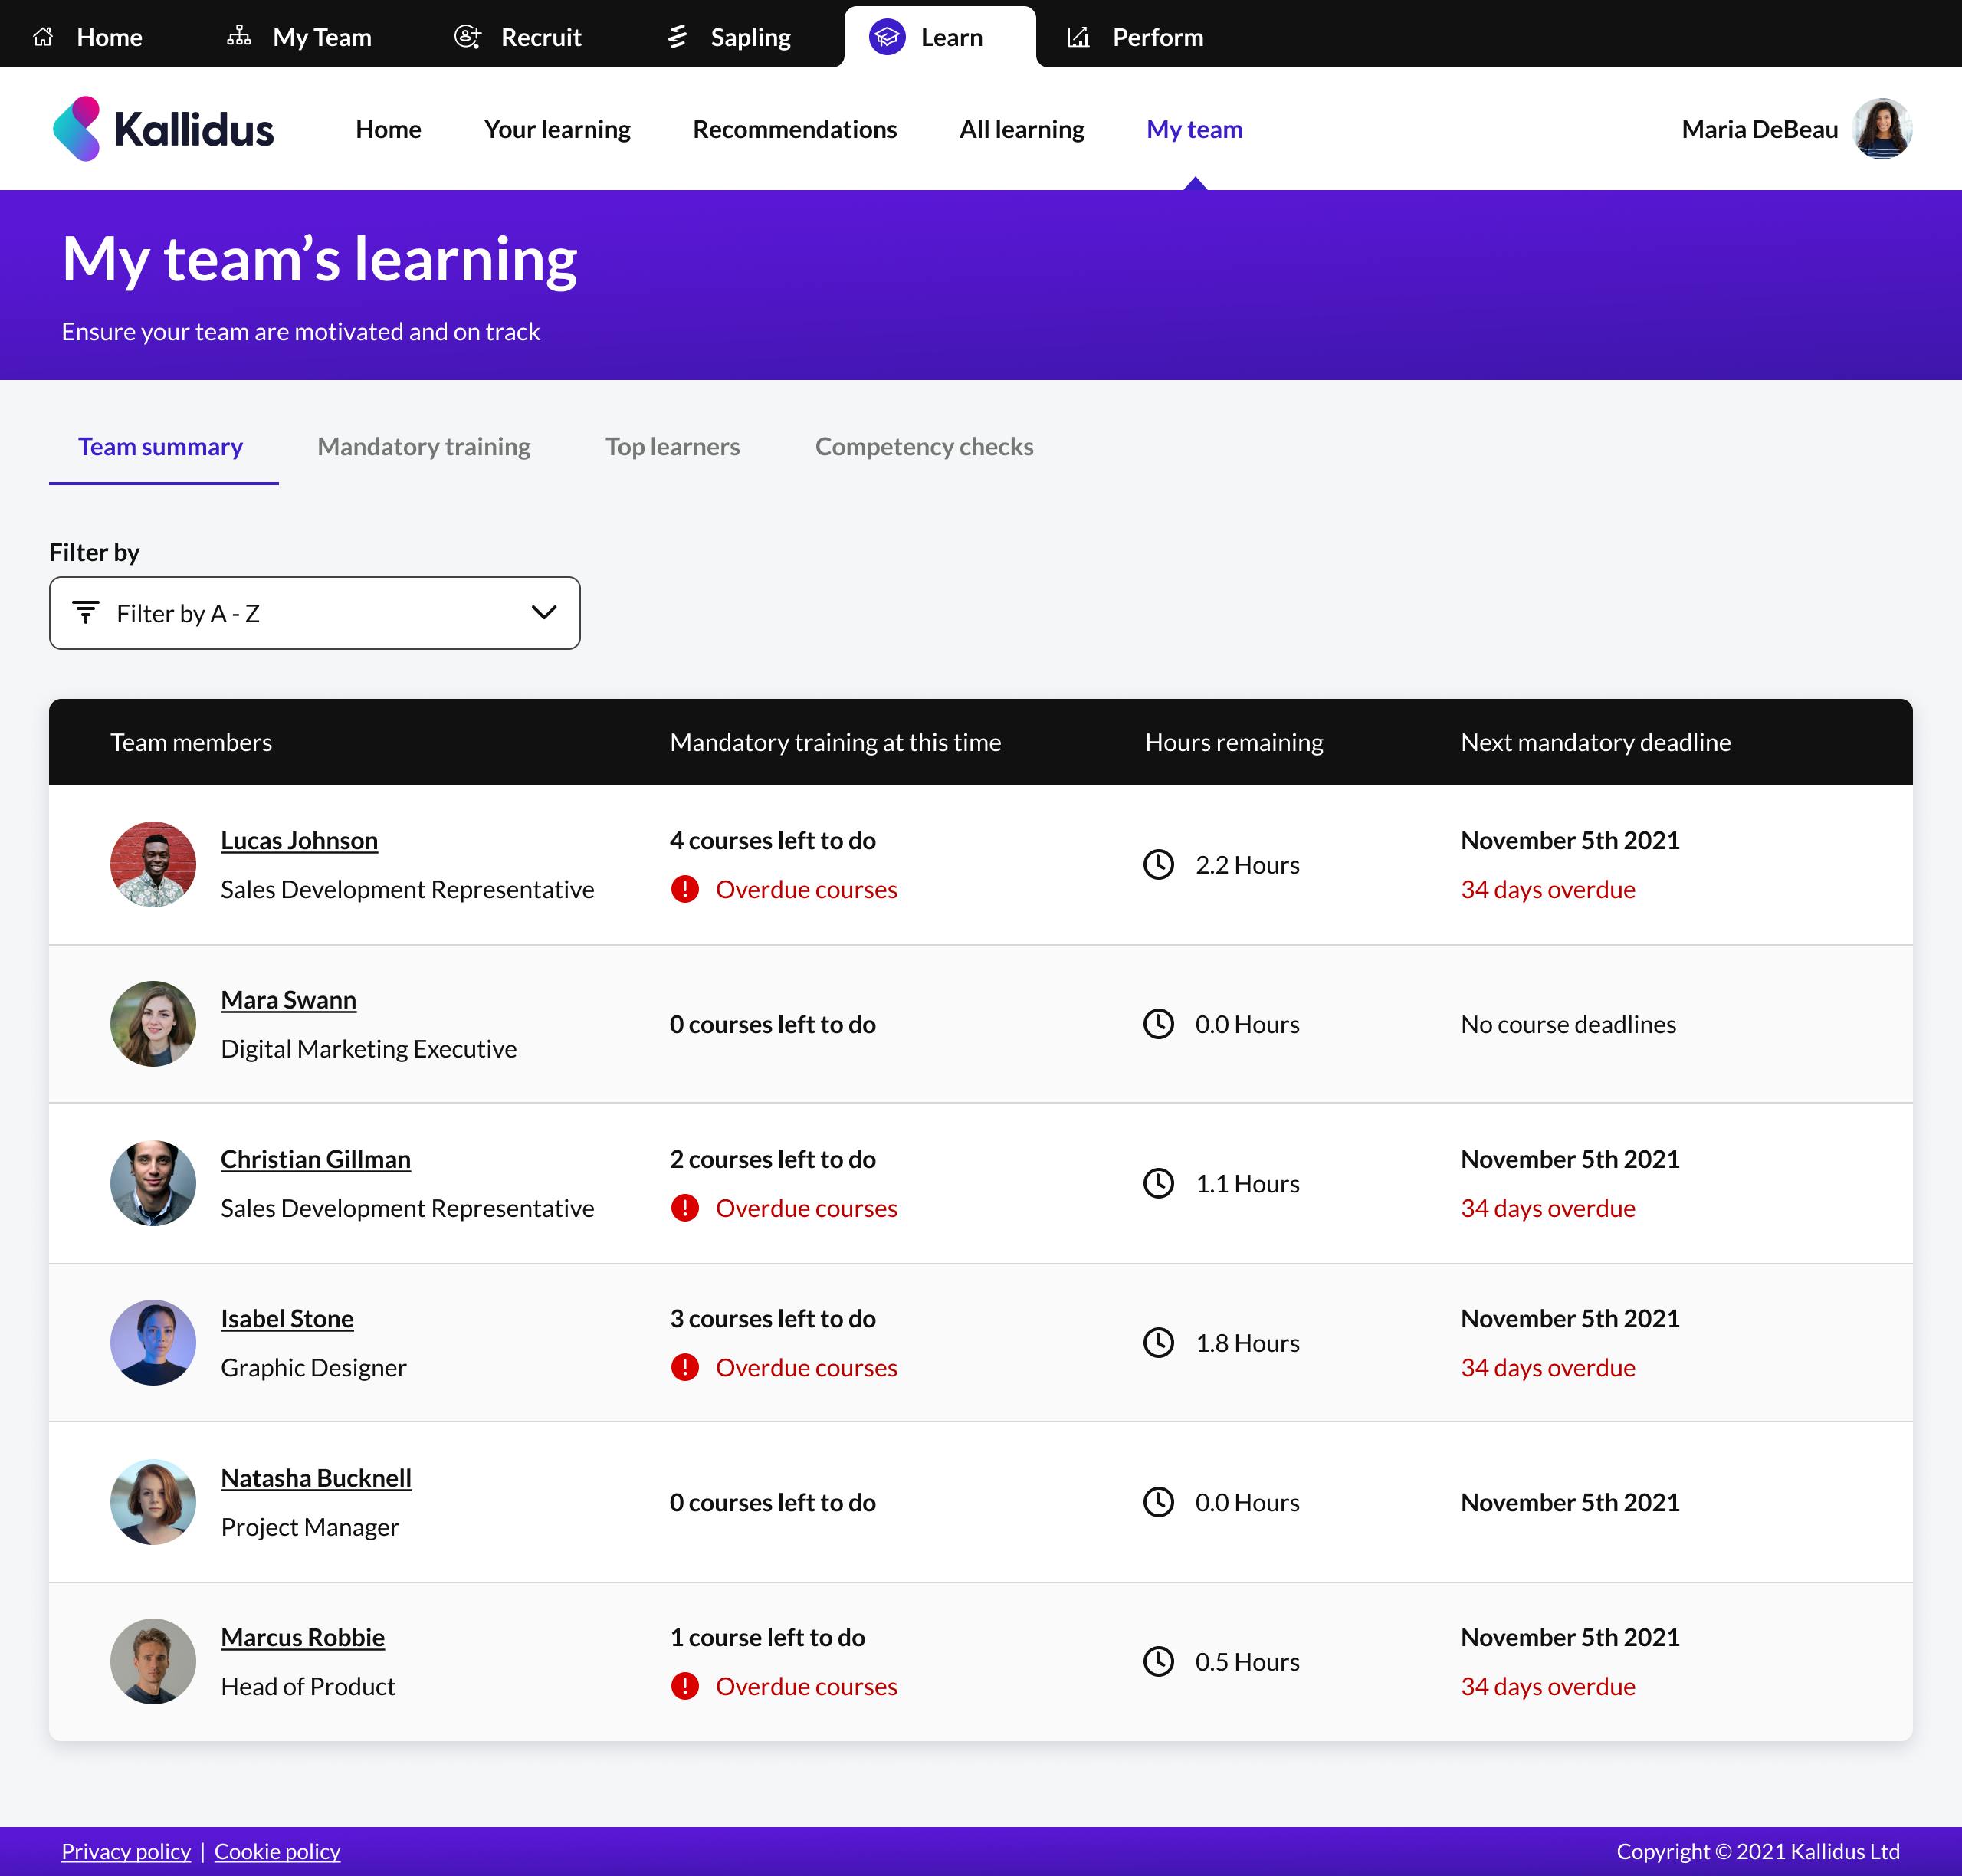Click the Privacy policy link in the footer
The image size is (1962, 1876).
click(126, 1851)
